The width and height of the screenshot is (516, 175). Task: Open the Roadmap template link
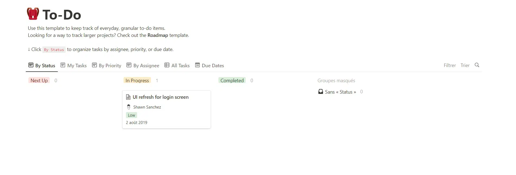click(x=158, y=35)
